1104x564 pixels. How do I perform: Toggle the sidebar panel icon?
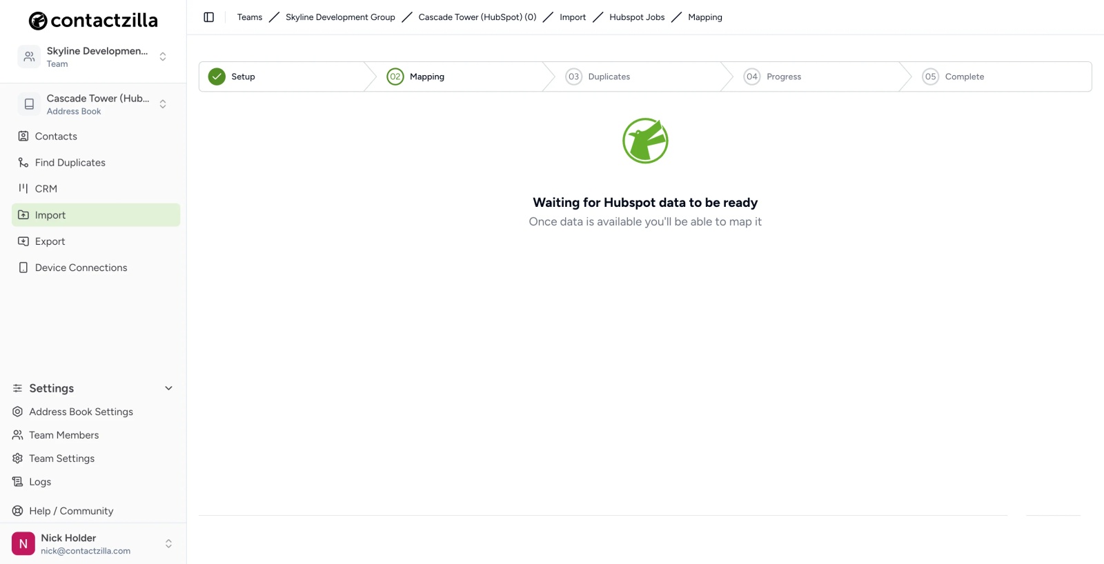tap(209, 17)
